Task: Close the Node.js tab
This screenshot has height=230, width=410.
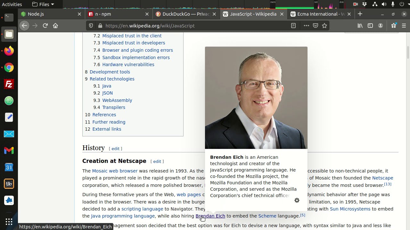Action: [79, 14]
